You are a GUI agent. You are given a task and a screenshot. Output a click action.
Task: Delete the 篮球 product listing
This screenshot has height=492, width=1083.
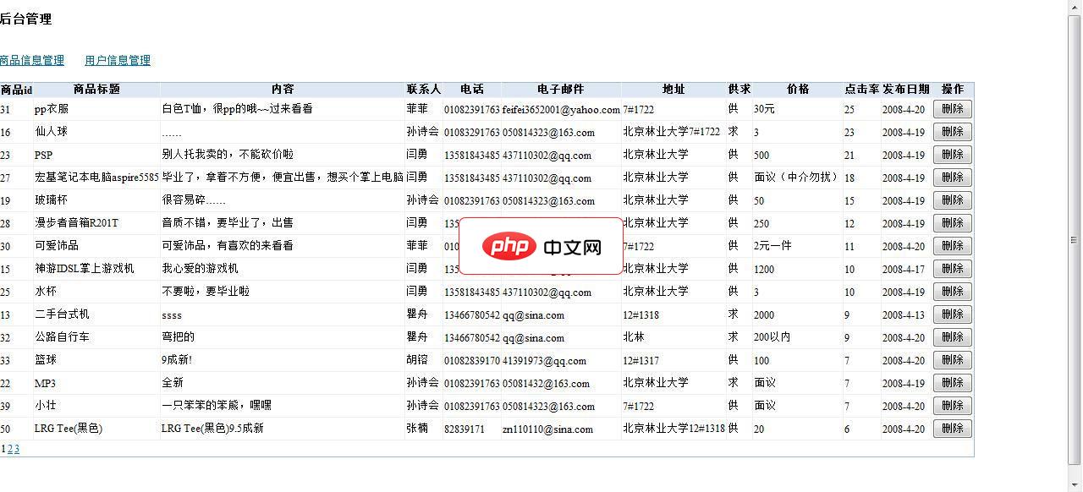[952, 359]
